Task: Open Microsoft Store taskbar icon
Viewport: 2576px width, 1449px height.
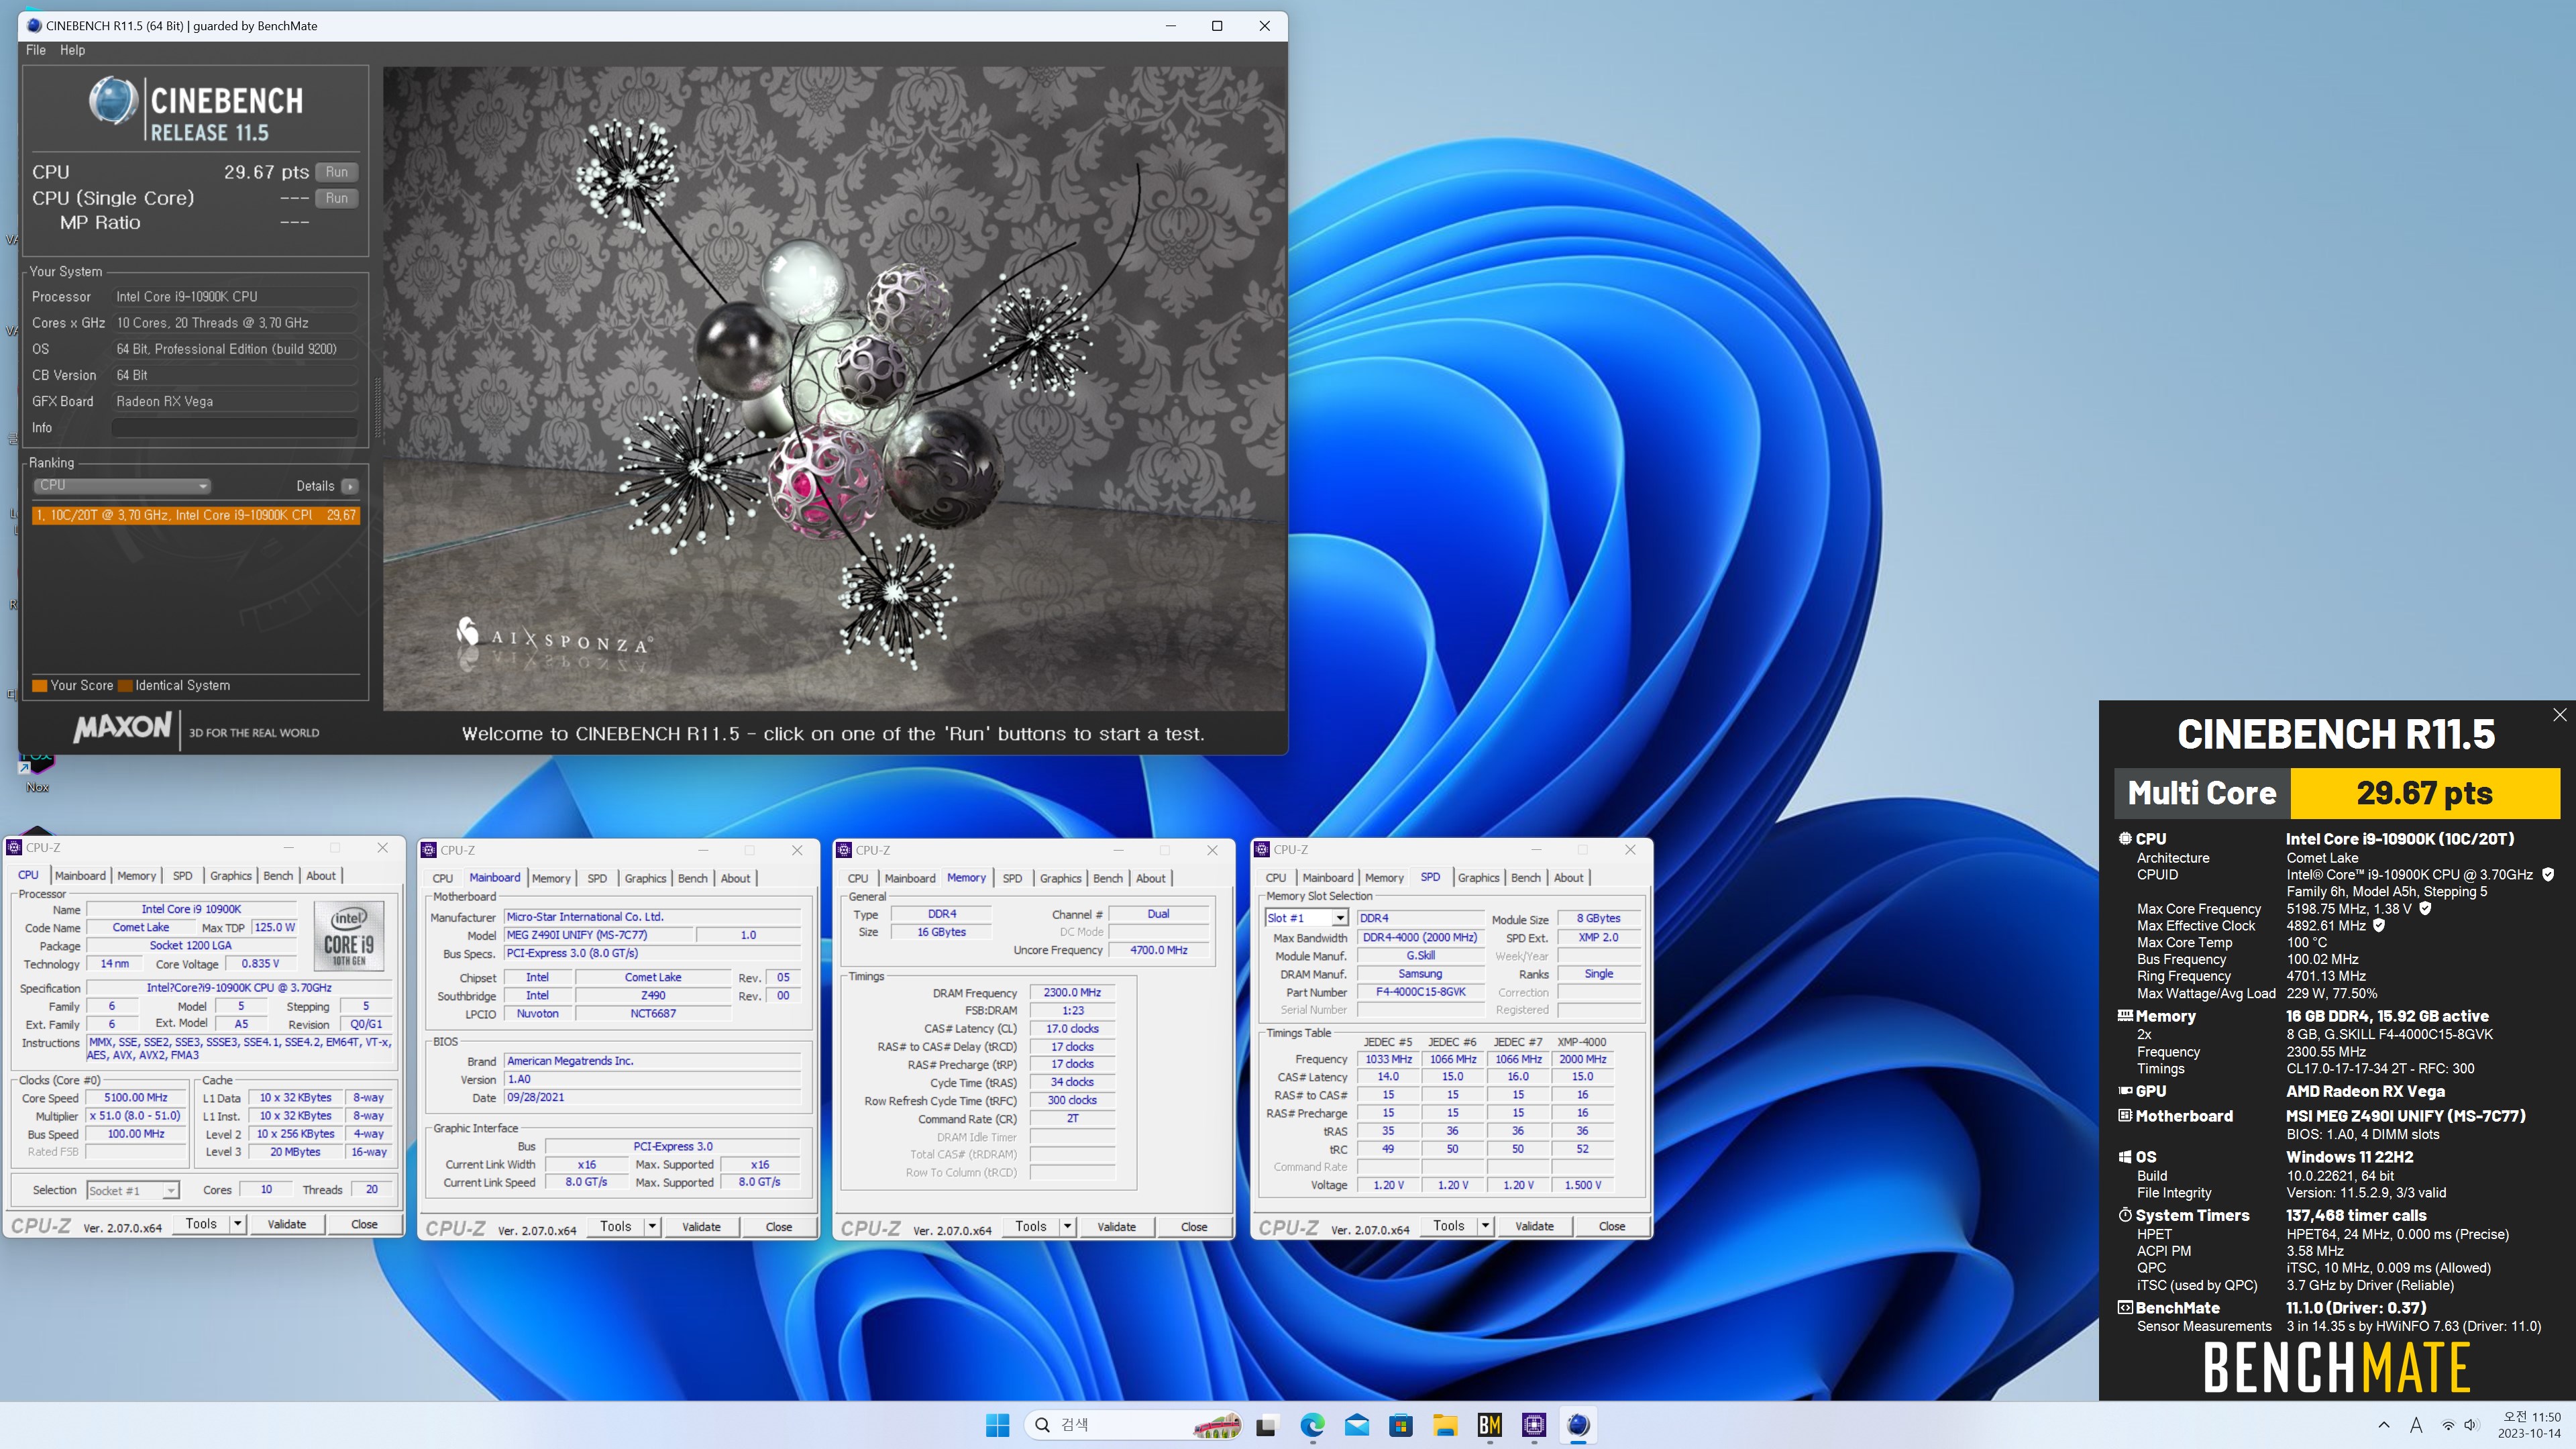Action: (x=1401, y=1425)
